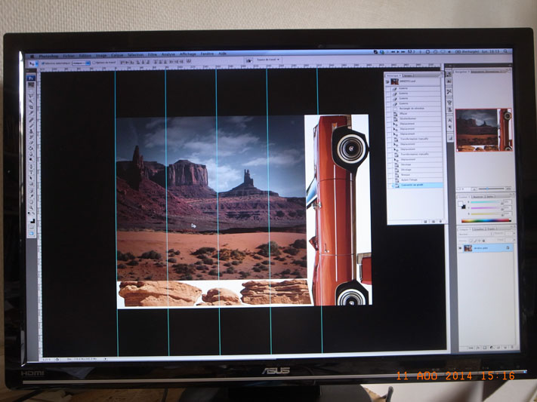The height and width of the screenshot is (402, 537).
Task: Select the Lasso tool
Action: [31, 96]
